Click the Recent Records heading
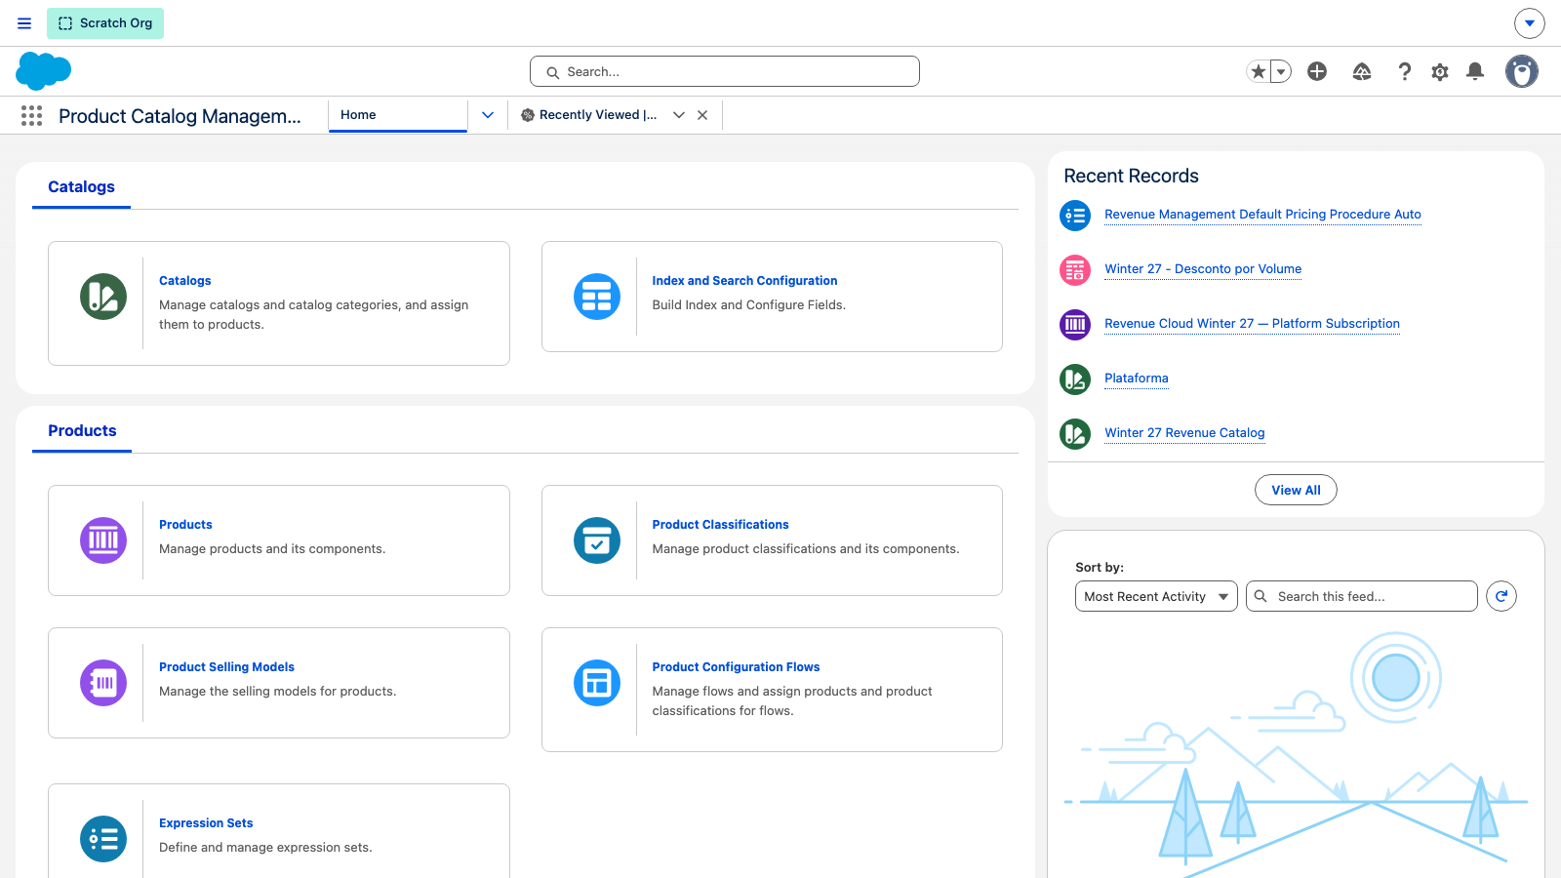 pyautogui.click(x=1131, y=176)
